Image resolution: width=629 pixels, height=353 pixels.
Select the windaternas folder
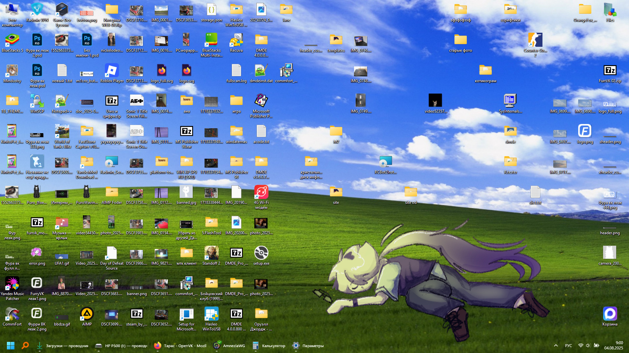pos(236,134)
